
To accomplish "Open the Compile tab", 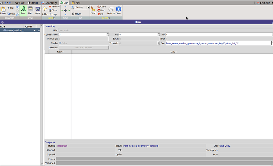I will [x=263, y=3].
